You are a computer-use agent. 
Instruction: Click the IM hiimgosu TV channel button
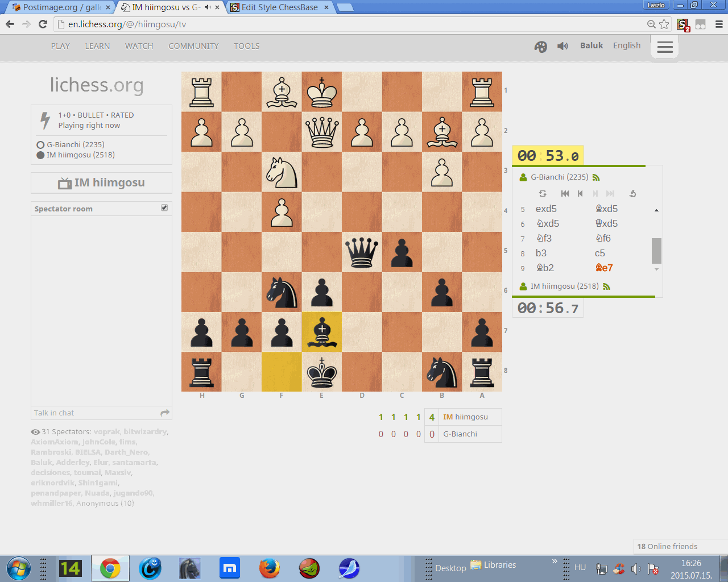101,183
